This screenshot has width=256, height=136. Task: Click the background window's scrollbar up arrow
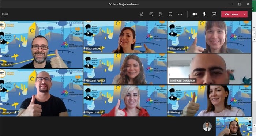[254, 40]
